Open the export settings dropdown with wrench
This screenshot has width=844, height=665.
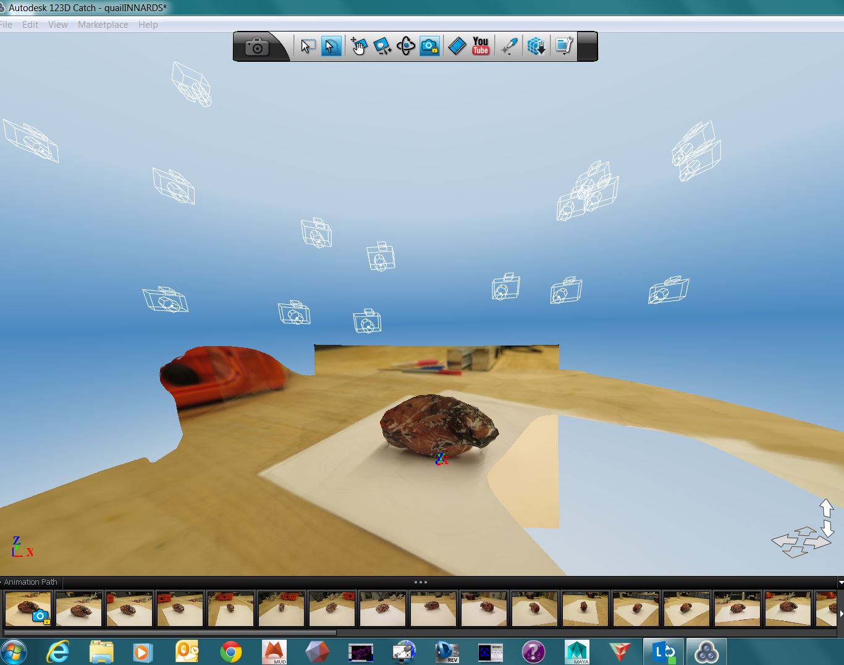point(564,46)
